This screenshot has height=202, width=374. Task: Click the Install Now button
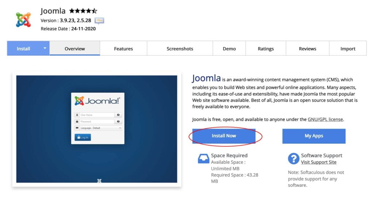[x=224, y=136]
